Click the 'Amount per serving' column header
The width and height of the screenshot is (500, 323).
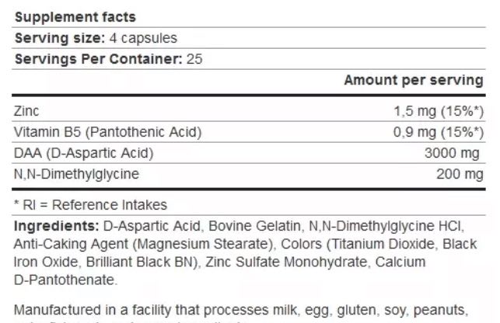(414, 81)
